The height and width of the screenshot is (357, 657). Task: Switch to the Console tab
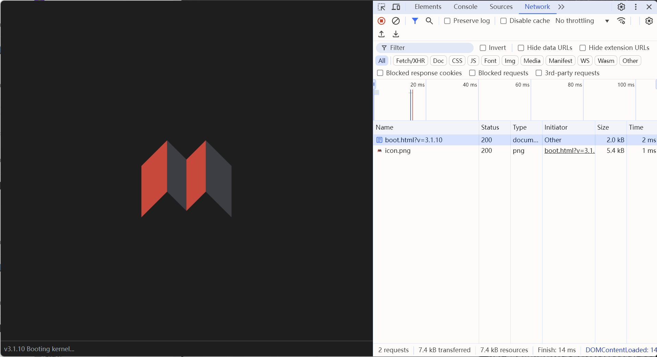[x=465, y=7]
